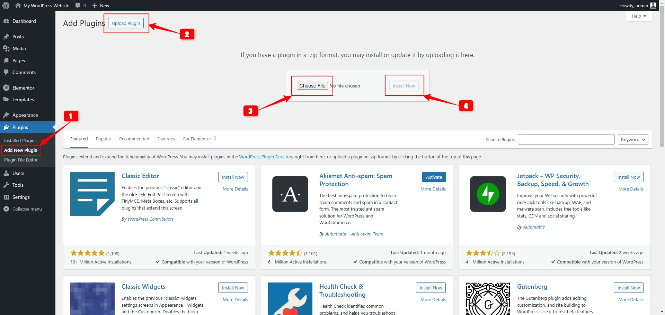Click the Tools wrench icon

click(6, 185)
